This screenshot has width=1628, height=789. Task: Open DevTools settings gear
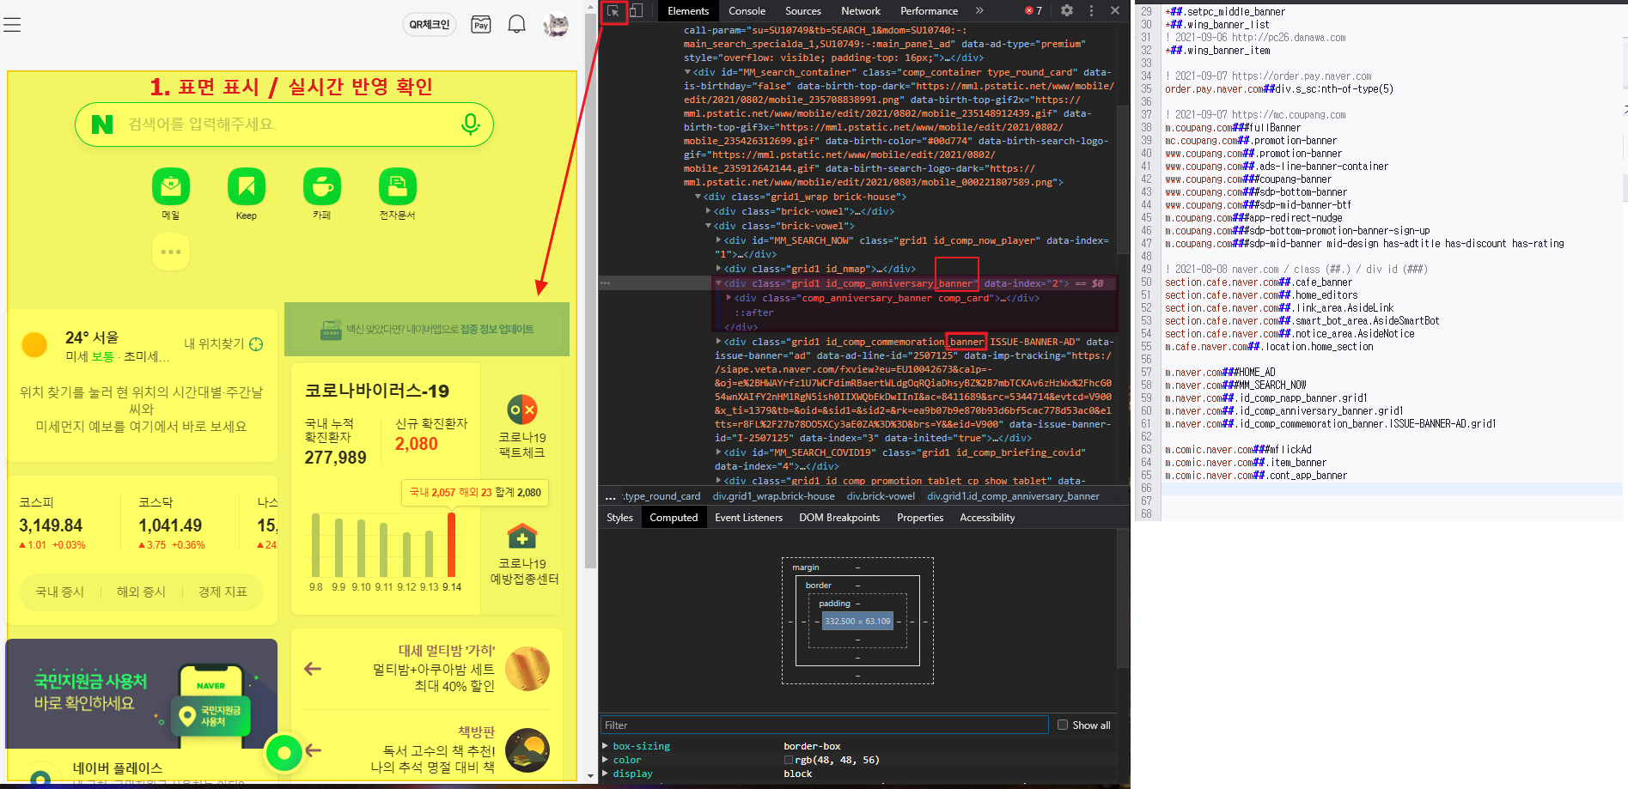pos(1066,11)
